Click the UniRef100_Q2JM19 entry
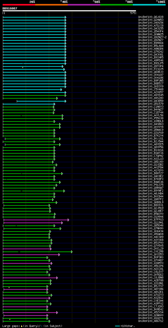The image size is (168, 328). coord(151,208)
